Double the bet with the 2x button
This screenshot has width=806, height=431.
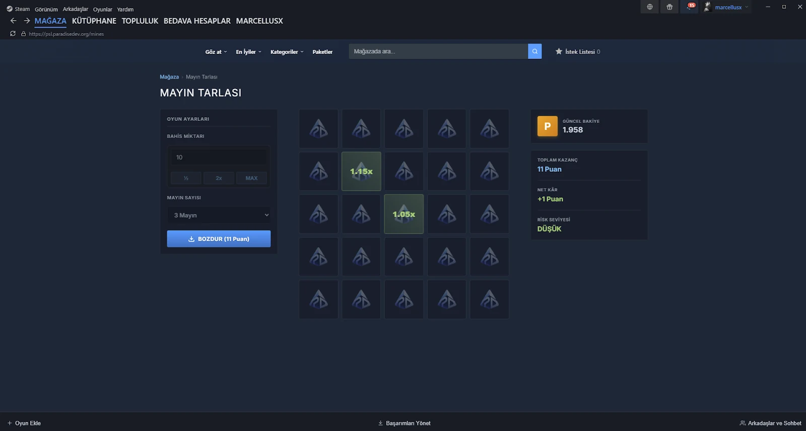coord(219,178)
